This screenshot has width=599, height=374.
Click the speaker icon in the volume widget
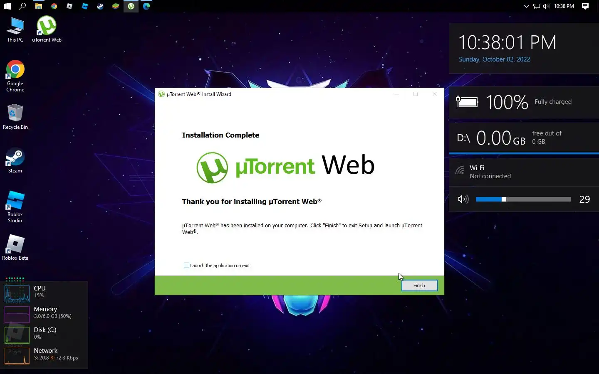point(463,199)
